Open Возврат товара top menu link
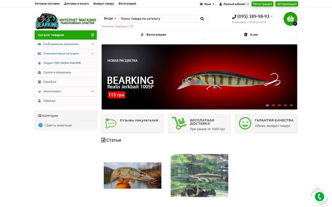 [104, 4]
